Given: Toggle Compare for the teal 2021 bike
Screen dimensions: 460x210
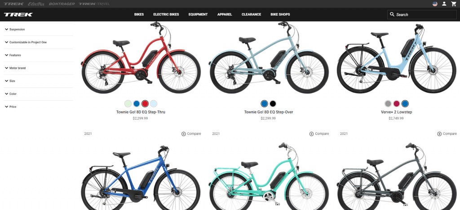Looking at the screenshot, I should point(319,134).
